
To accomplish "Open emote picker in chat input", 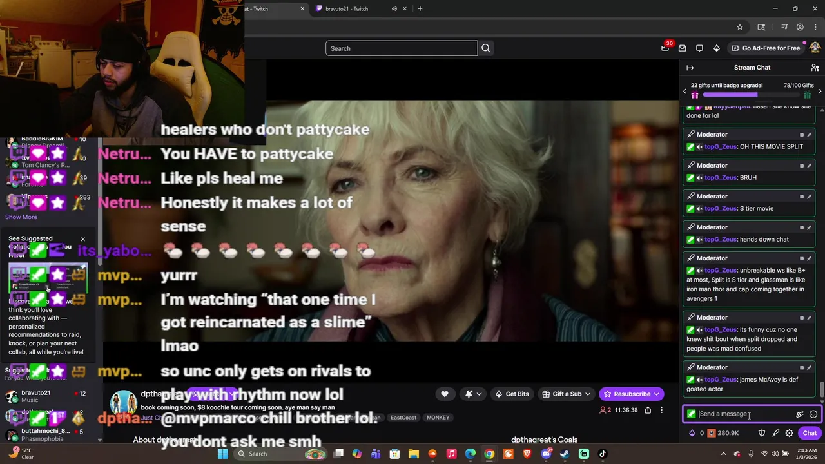I will (x=813, y=414).
